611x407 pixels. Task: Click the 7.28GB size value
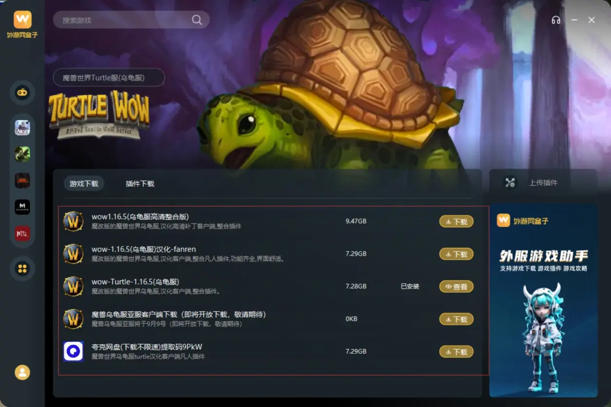point(356,286)
